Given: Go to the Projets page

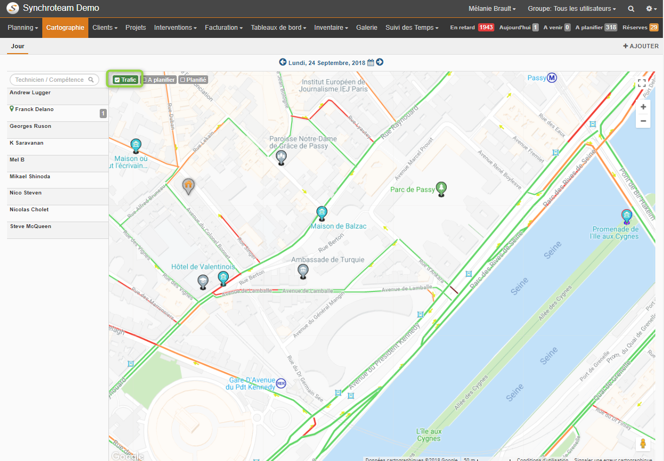Looking at the screenshot, I should [136, 28].
